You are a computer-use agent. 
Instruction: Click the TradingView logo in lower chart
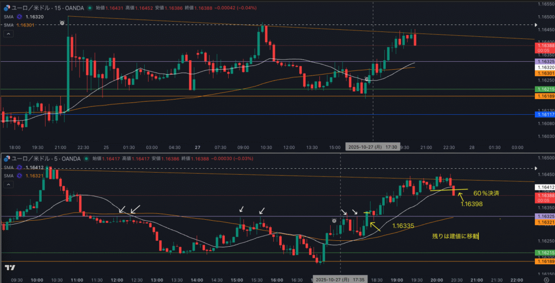click(x=9, y=268)
